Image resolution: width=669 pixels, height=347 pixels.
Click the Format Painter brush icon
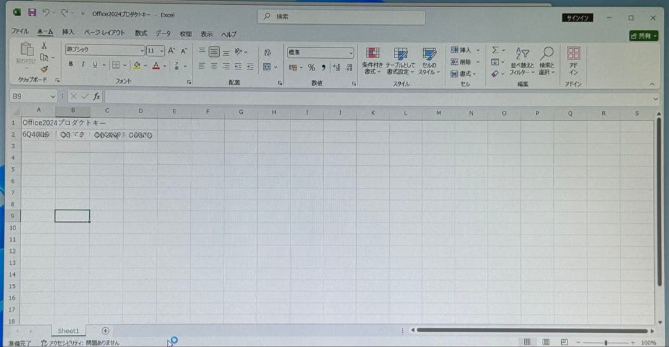coord(44,69)
